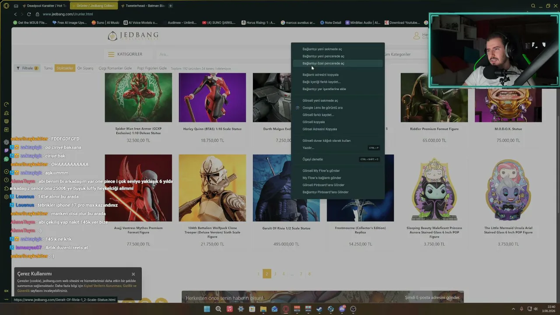
Task: Open the Harley Quinn (BTAS) product title
Action: pyautogui.click(x=212, y=129)
